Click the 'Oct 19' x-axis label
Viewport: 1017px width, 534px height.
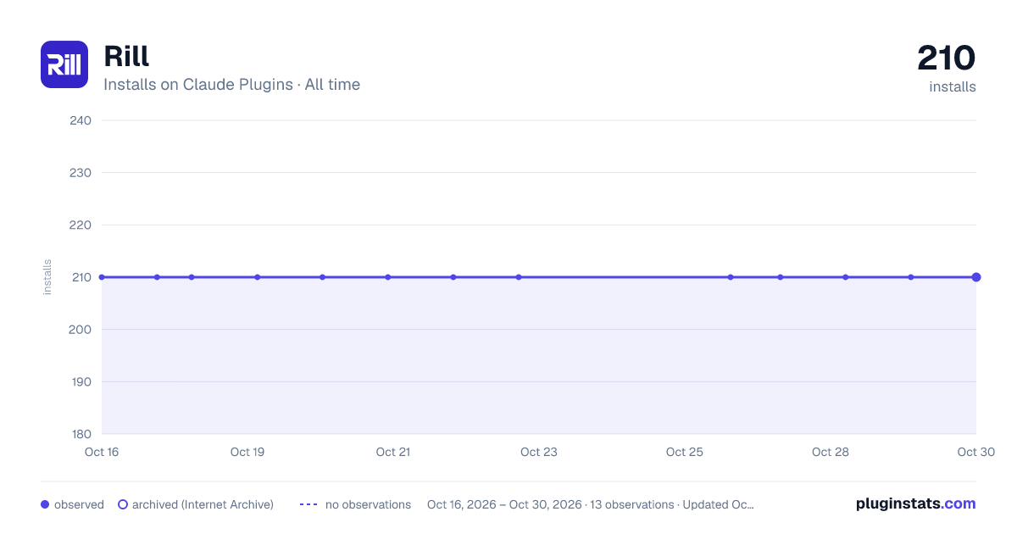[247, 452]
